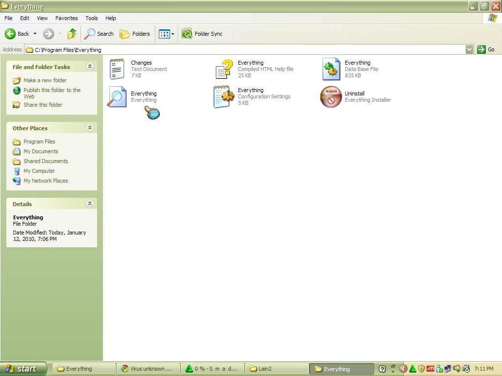Click the 7:11 PM taskbar clock
Image resolution: width=502 pixels, height=376 pixels.
tap(484, 369)
